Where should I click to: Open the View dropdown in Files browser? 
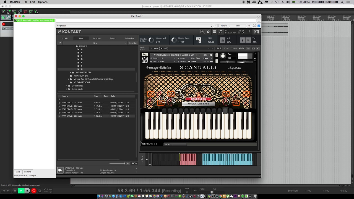pyautogui.click(x=95, y=43)
